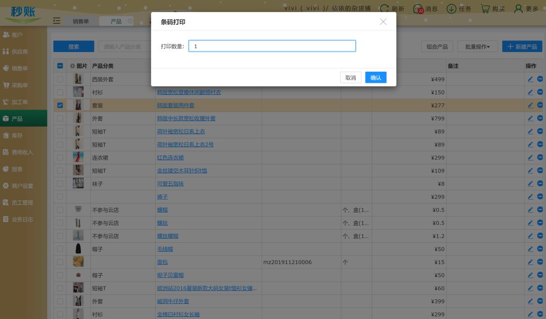Switch to the 销售单 tab

click(80, 21)
